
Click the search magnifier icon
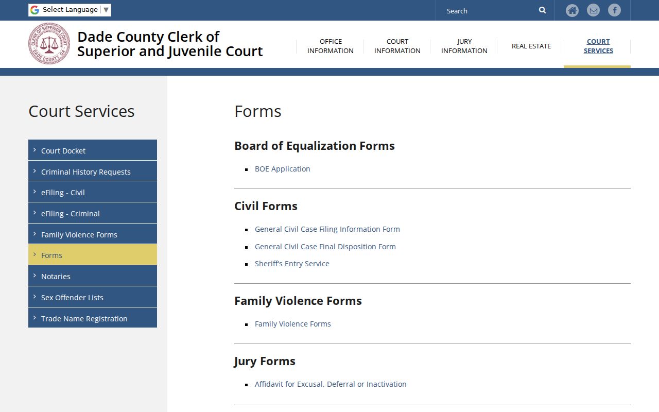click(x=542, y=10)
